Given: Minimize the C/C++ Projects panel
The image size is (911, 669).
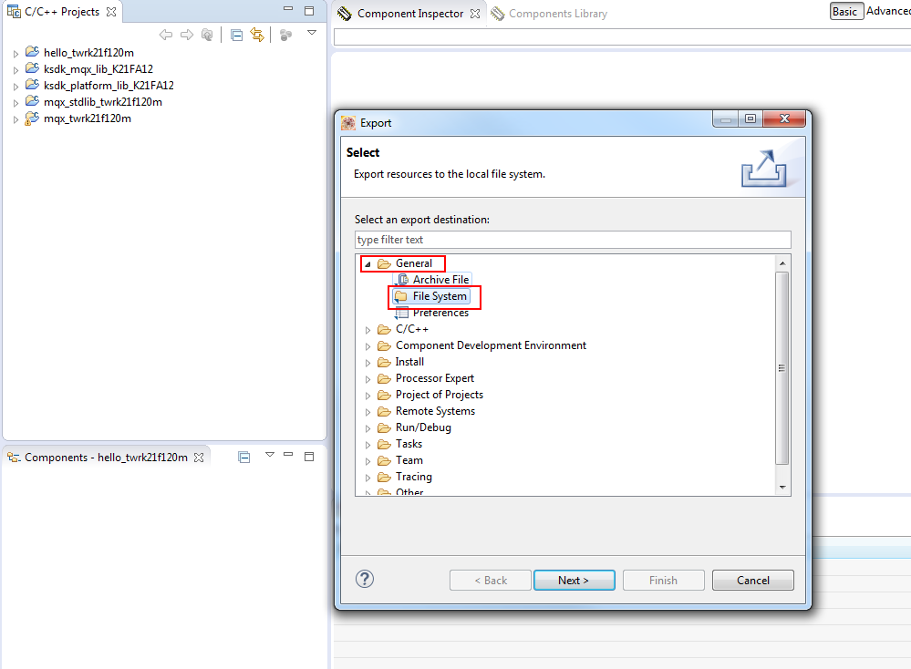Looking at the screenshot, I should (x=288, y=9).
